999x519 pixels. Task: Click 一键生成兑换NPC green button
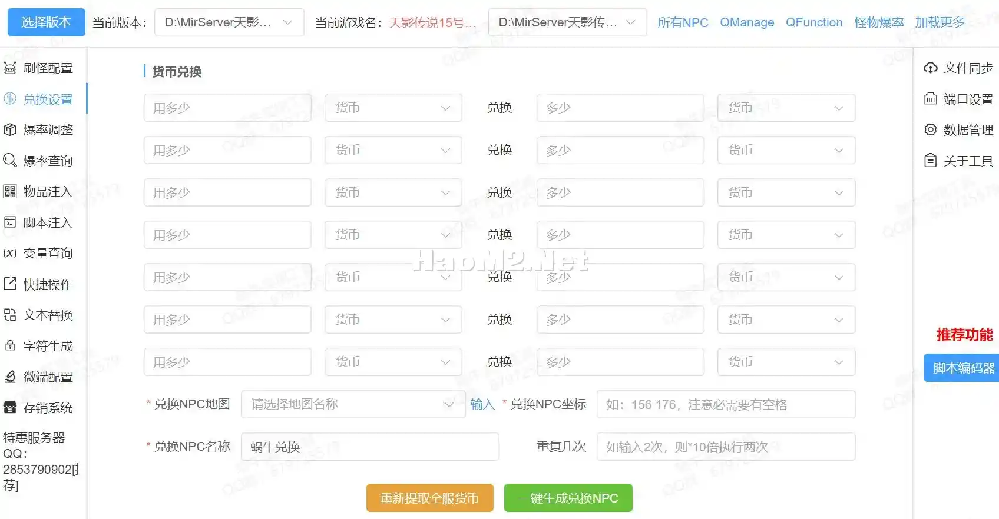[x=568, y=498]
